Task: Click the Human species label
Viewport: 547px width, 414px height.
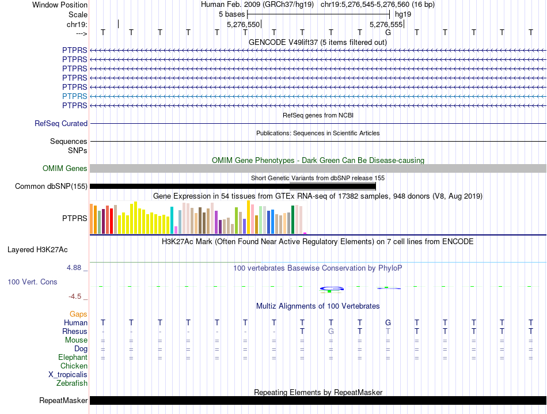Action: (x=75, y=322)
